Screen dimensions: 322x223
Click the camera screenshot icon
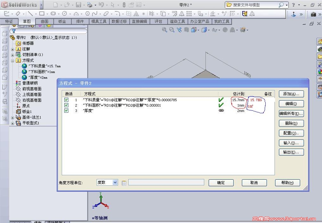tap(313, 14)
